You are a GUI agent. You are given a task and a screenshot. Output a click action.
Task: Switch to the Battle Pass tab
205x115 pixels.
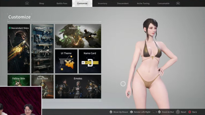coord(62,4)
